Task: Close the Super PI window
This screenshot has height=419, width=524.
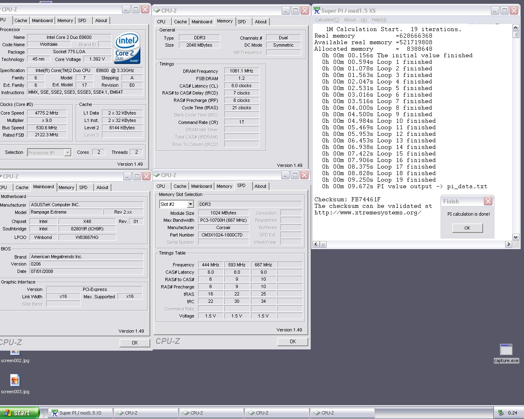Action: pyautogui.click(x=514, y=11)
